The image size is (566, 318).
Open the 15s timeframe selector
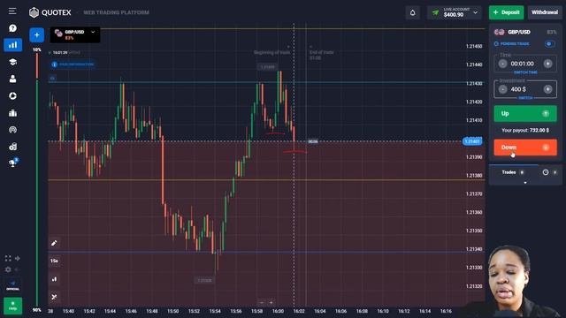[x=54, y=261]
